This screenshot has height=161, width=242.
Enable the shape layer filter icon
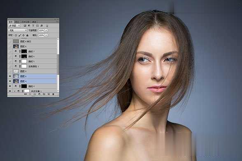tap(37, 25)
